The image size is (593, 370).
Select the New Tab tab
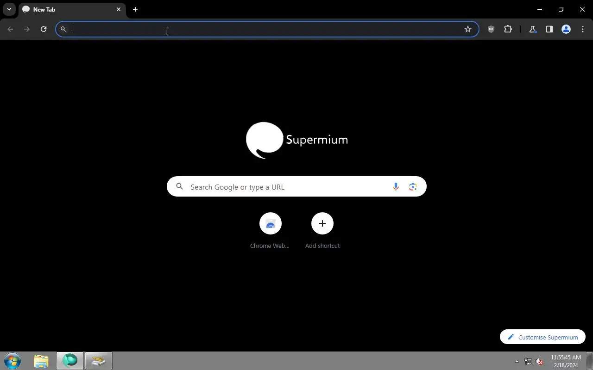click(72, 9)
